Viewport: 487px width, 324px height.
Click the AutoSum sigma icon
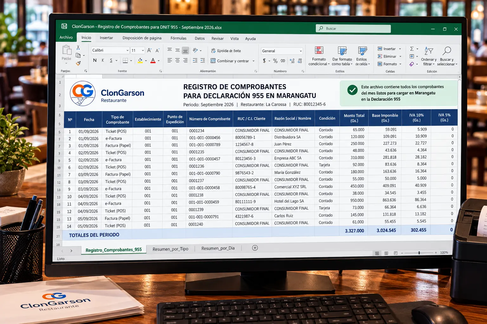click(x=412, y=49)
